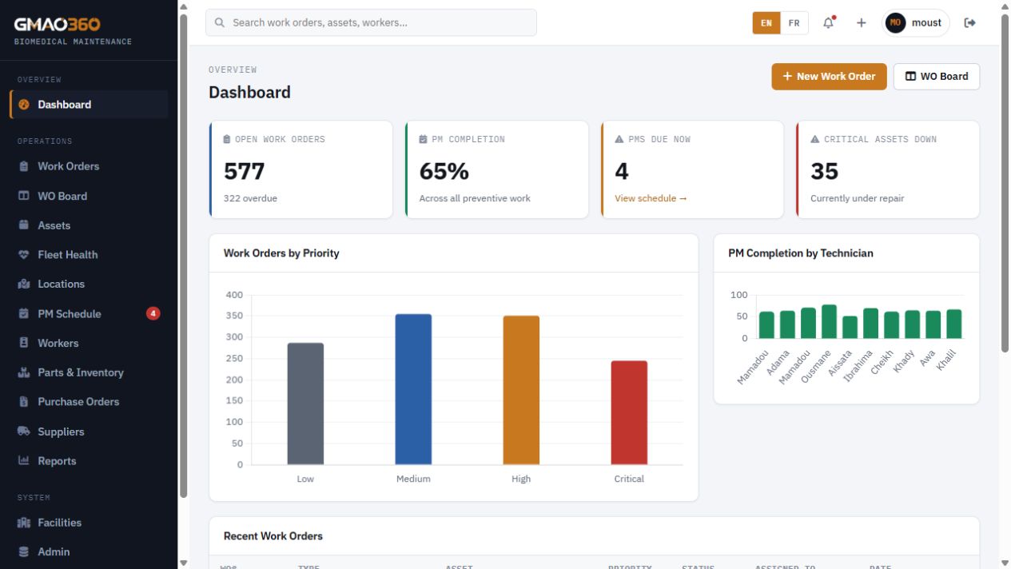Click the Open Work Orders card
Image resolution: width=1011 pixels, height=569 pixels.
[301, 169]
